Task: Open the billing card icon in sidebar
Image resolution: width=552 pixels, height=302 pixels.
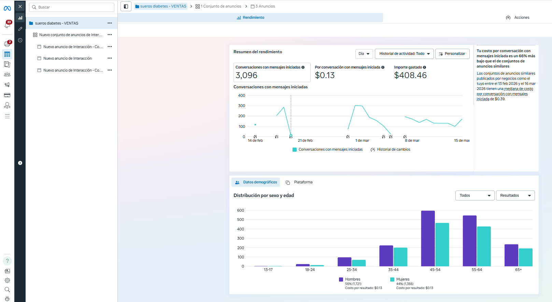Action: pyautogui.click(x=7, y=95)
